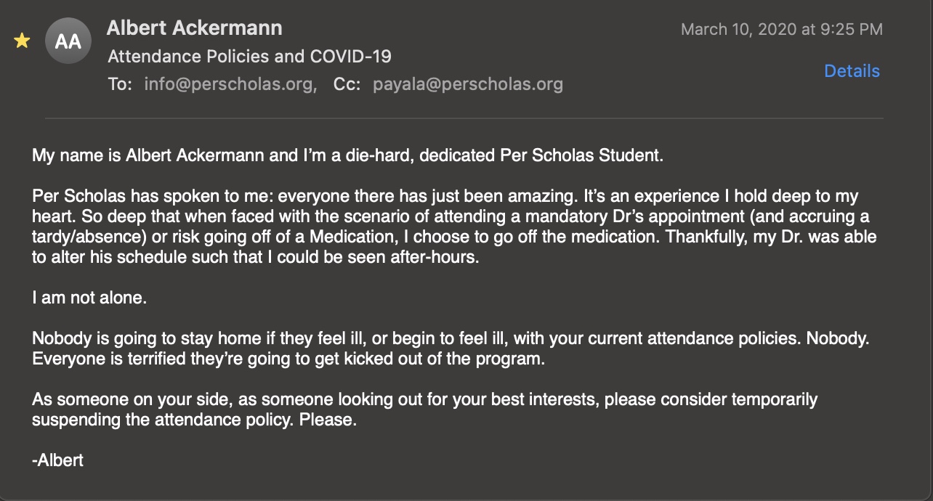The width and height of the screenshot is (933, 501).
Task: Select the info@perscholas.org recipient address
Action: pyautogui.click(x=230, y=84)
